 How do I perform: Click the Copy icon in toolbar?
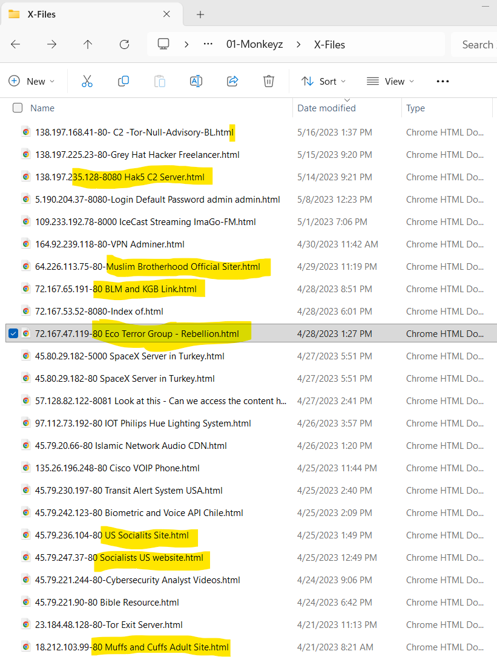pos(123,81)
